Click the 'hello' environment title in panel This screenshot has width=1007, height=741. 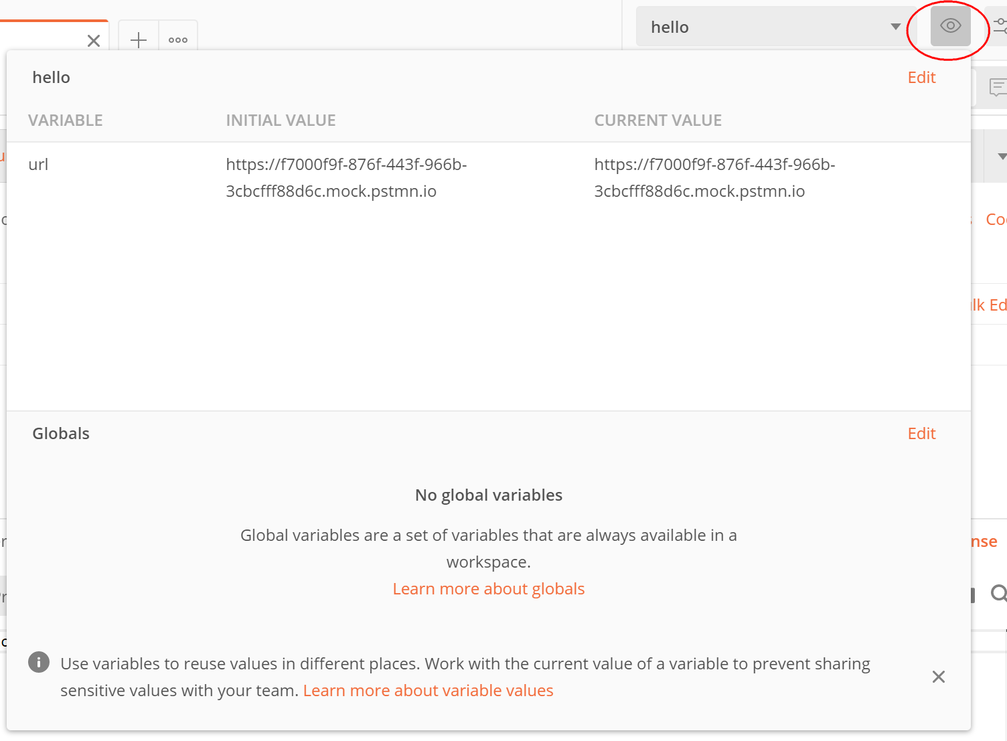click(x=52, y=78)
